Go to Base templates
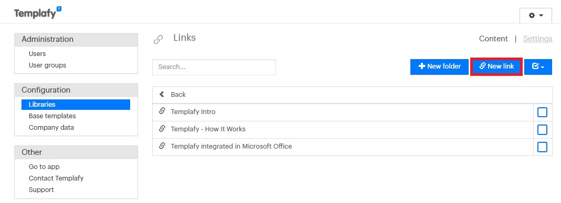This screenshot has width=561, height=203. click(52, 116)
